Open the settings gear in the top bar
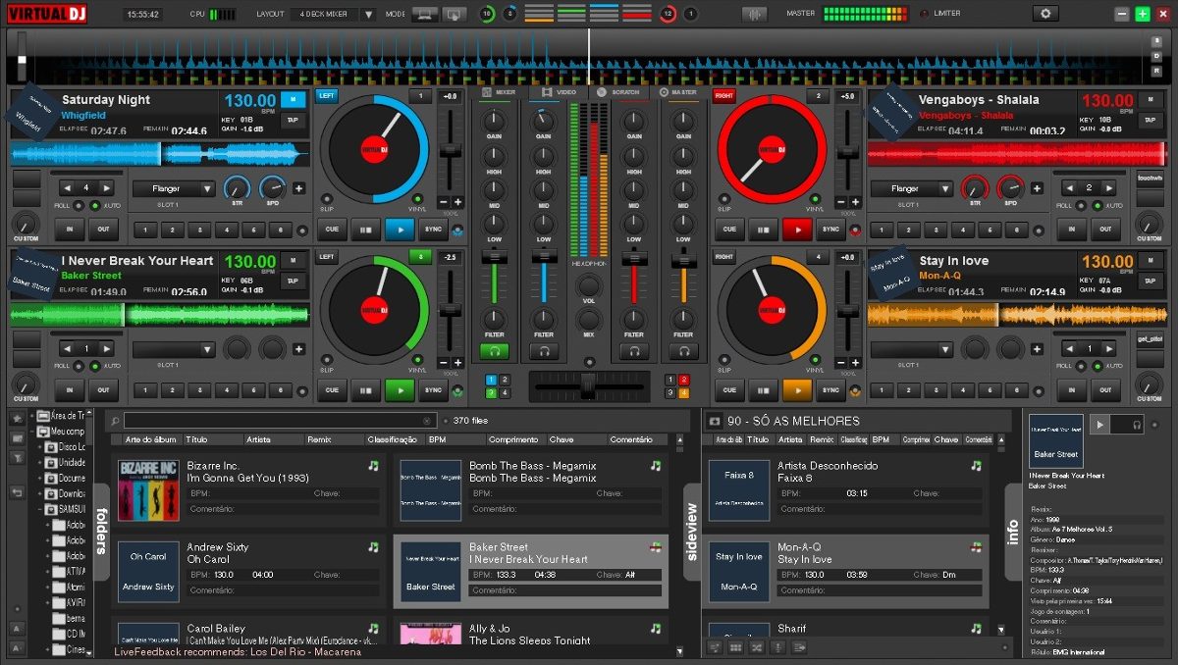 coord(1045,14)
